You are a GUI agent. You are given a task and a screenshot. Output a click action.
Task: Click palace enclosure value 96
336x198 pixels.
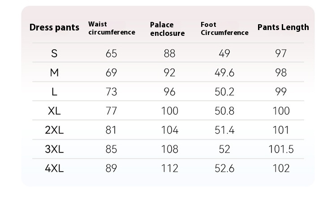tap(169, 92)
